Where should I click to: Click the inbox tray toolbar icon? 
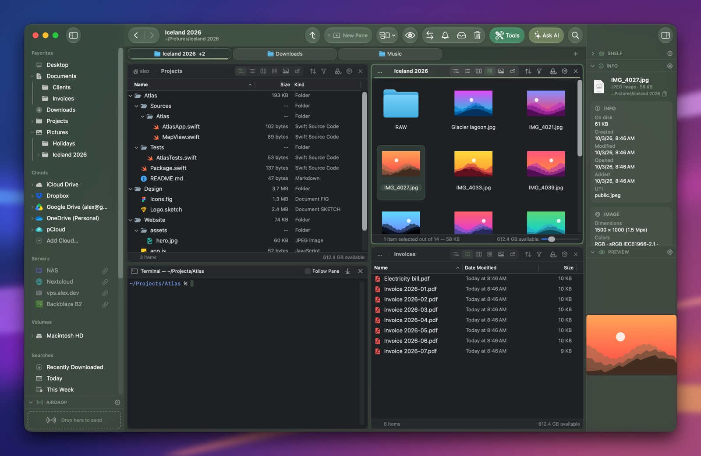pyautogui.click(x=461, y=36)
